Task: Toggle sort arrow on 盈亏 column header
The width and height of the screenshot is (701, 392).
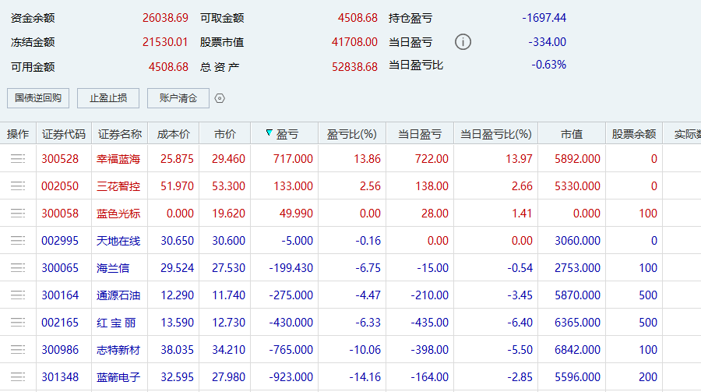Action: click(x=269, y=133)
